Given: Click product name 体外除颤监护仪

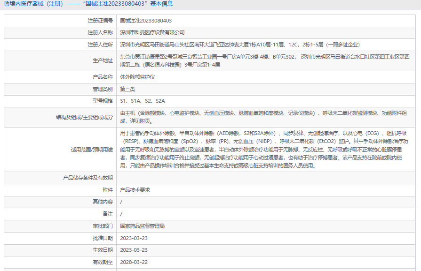Looking at the screenshot, I should point(137,77).
